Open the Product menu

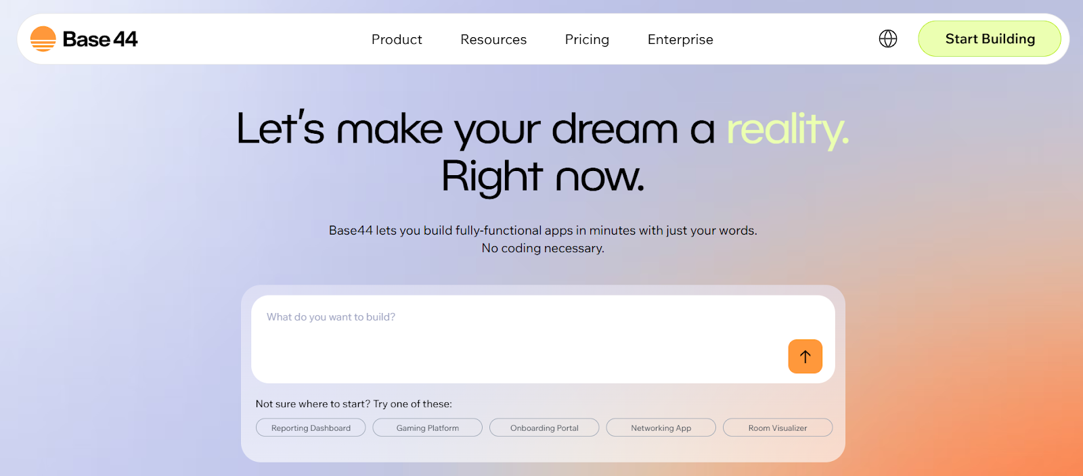397,40
